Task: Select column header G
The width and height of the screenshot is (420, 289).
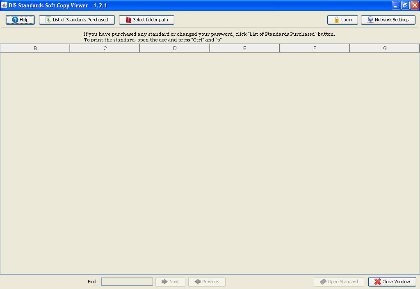Action: [384, 48]
